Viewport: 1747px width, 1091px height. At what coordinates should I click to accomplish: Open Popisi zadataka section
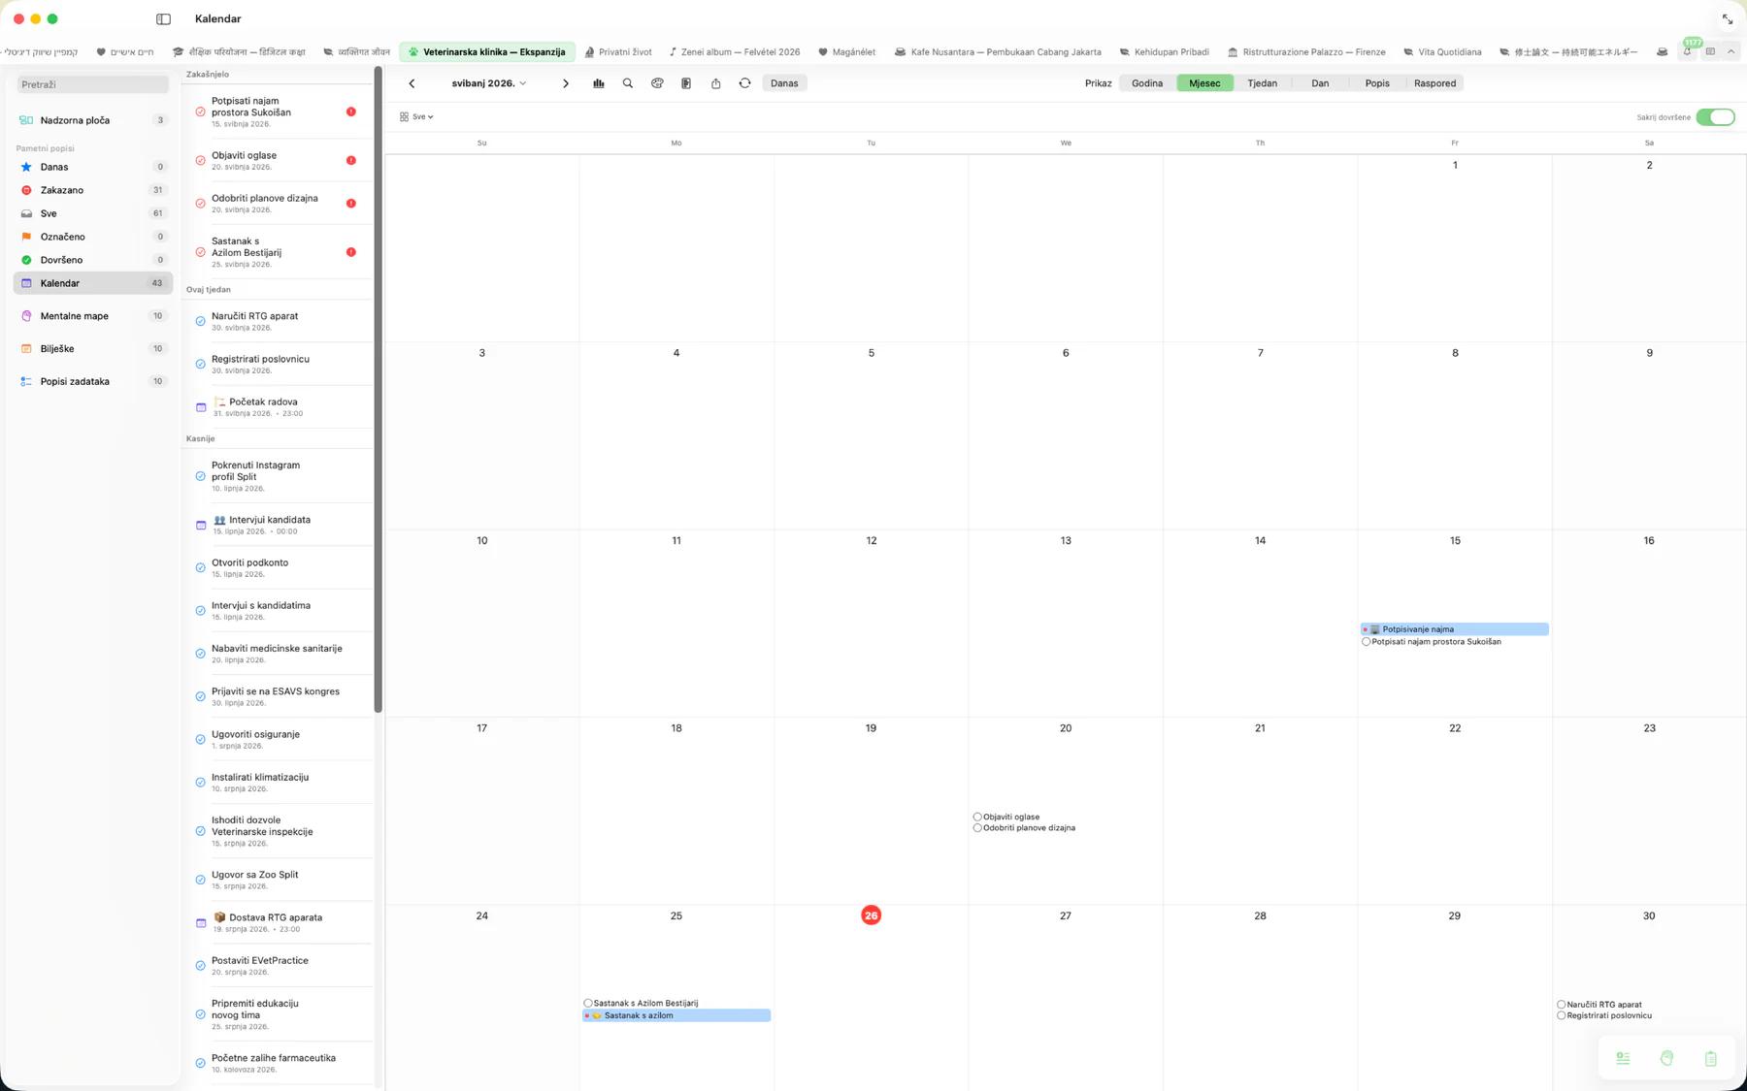pos(93,381)
